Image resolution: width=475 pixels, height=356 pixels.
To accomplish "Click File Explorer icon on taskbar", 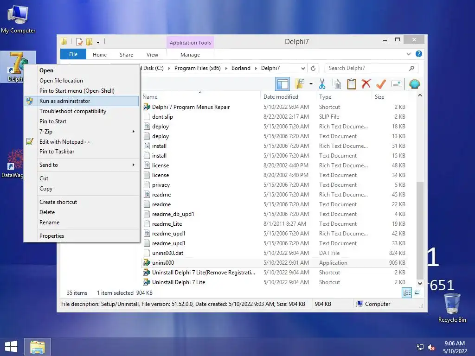I will tap(38, 347).
